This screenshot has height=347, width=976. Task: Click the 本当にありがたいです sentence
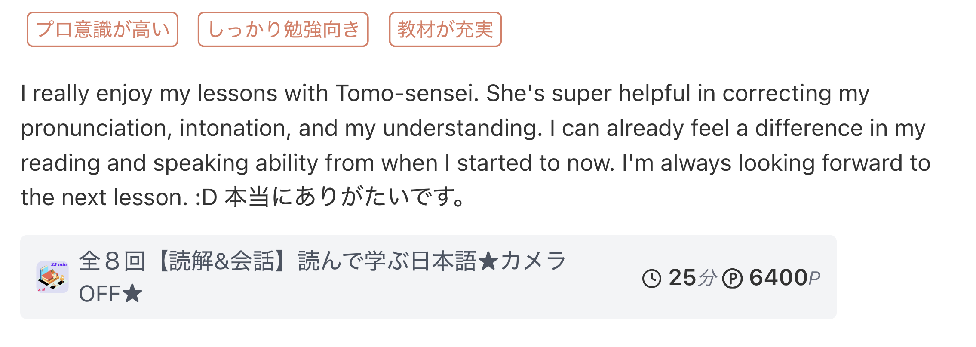tap(344, 197)
